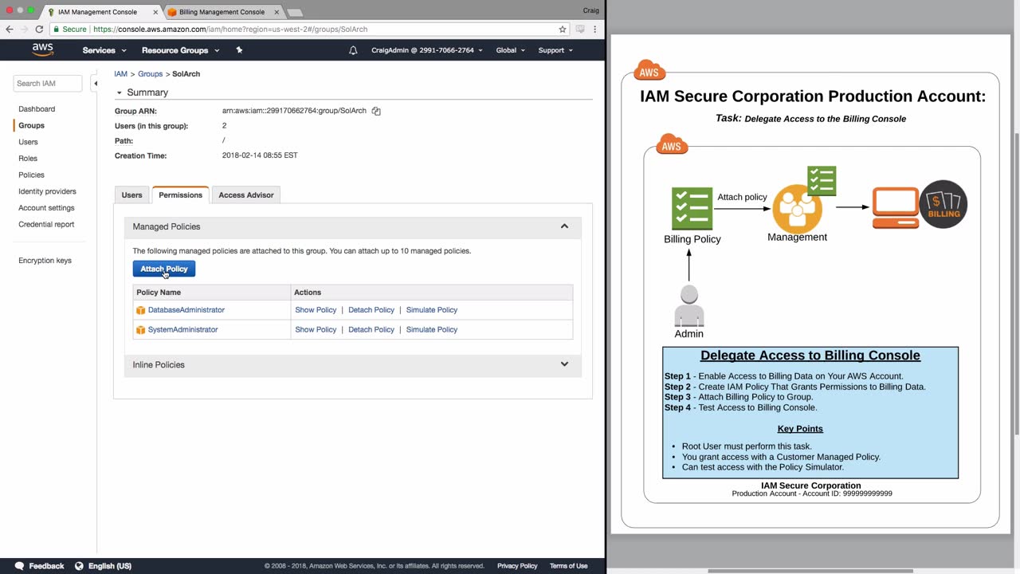1020x574 pixels.
Task: Open the Support dropdown menu
Action: pos(555,50)
